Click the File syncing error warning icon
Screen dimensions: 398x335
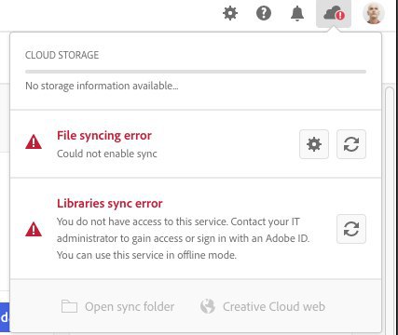[x=34, y=142]
